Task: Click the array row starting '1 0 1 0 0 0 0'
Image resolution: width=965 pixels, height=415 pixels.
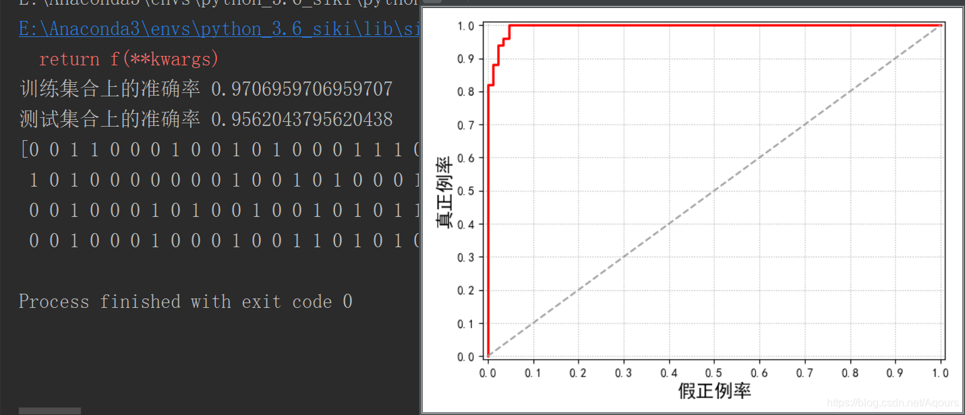Action: point(225,180)
